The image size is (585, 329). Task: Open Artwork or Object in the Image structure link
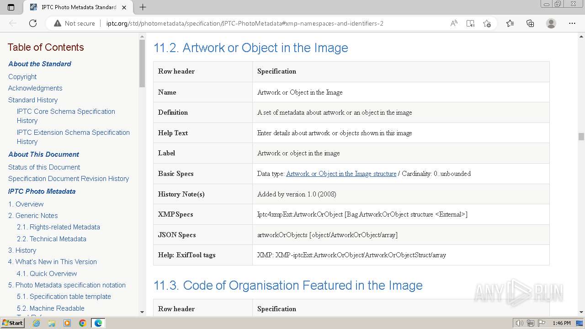341,174
